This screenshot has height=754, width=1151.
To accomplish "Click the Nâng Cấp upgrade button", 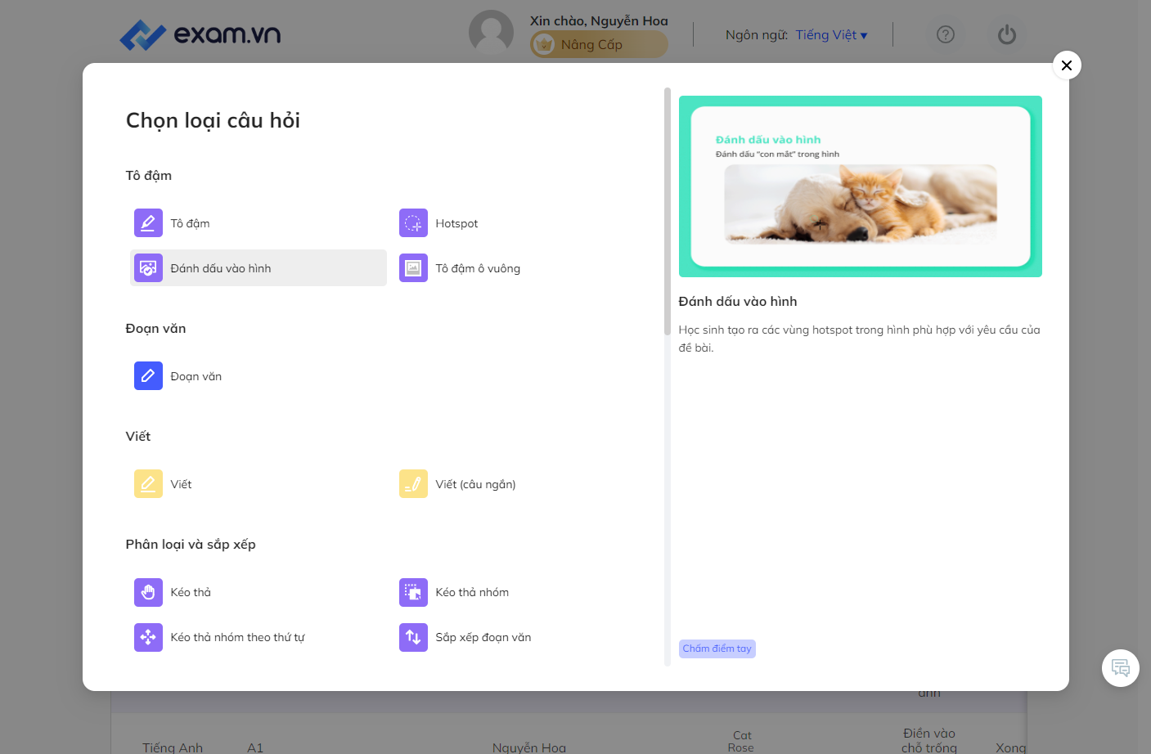I will click(x=599, y=45).
